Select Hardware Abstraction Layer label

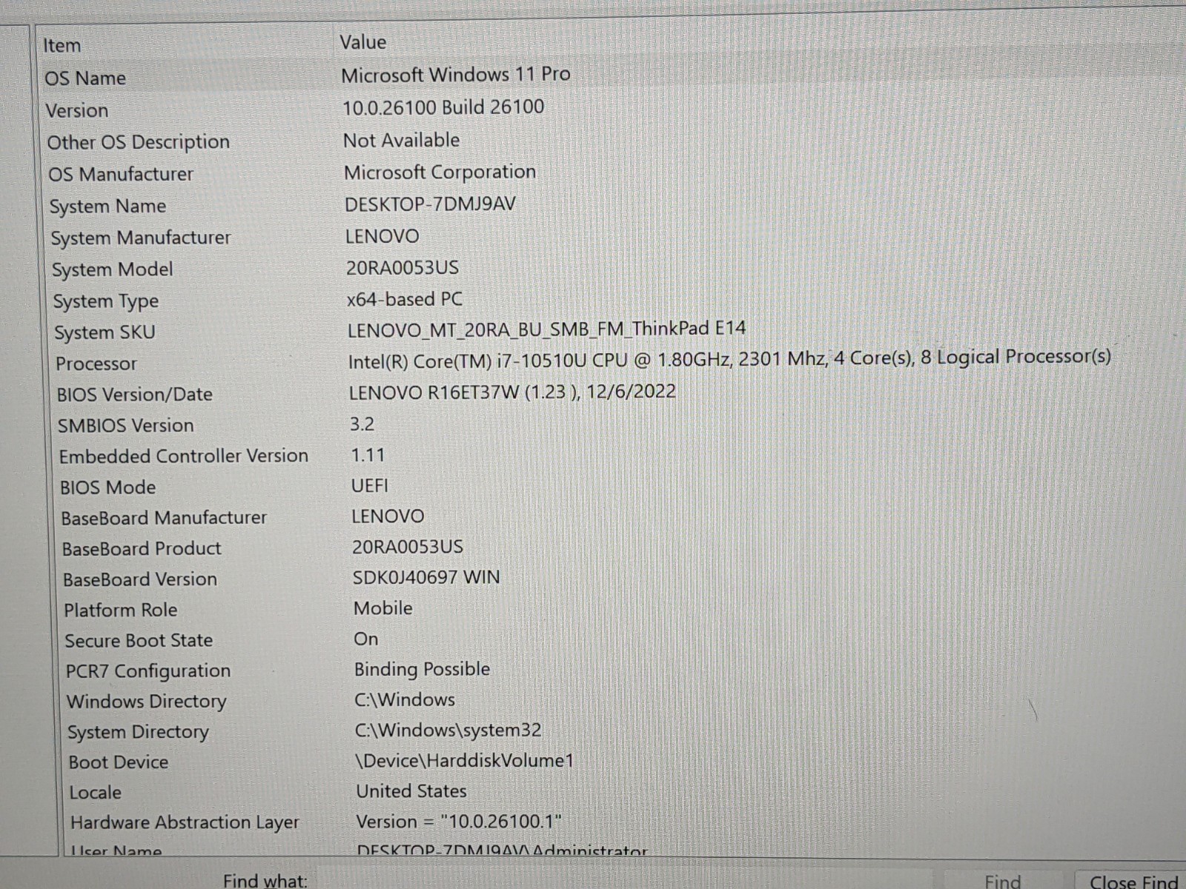click(185, 823)
